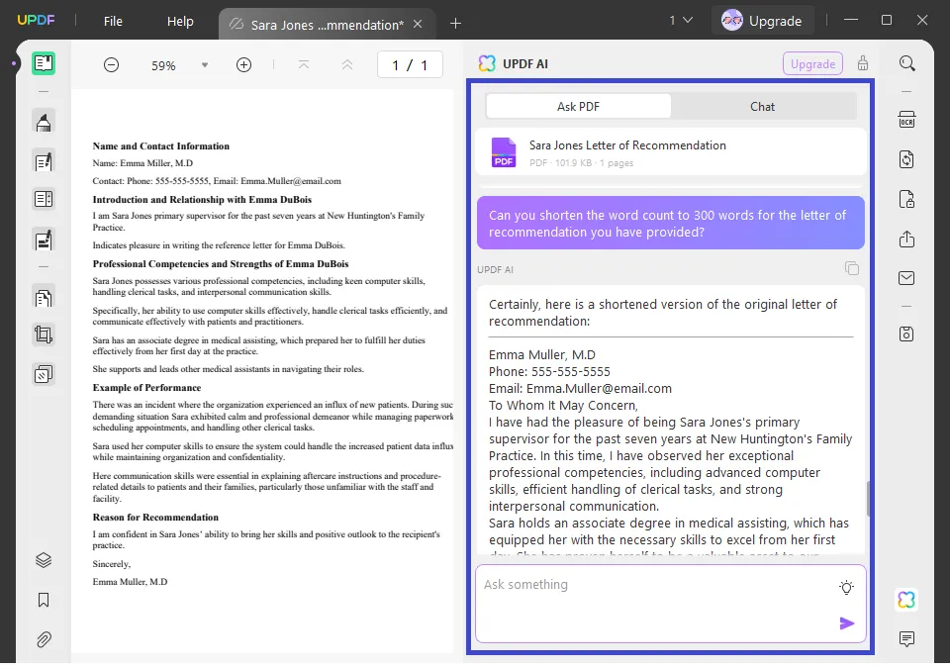Click the UPDF logo
Viewport: 950px width, 669px height.
pyautogui.click(x=36, y=20)
